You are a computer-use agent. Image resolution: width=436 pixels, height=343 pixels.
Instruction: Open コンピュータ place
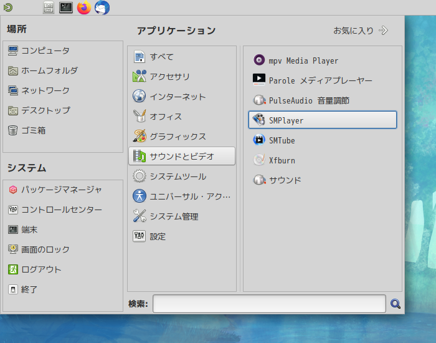point(63,51)
